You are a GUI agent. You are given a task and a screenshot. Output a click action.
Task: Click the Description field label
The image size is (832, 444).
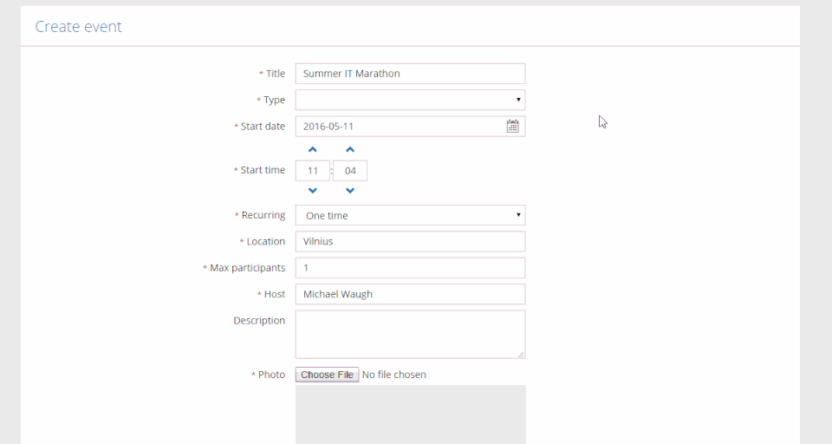pos(259,321)
